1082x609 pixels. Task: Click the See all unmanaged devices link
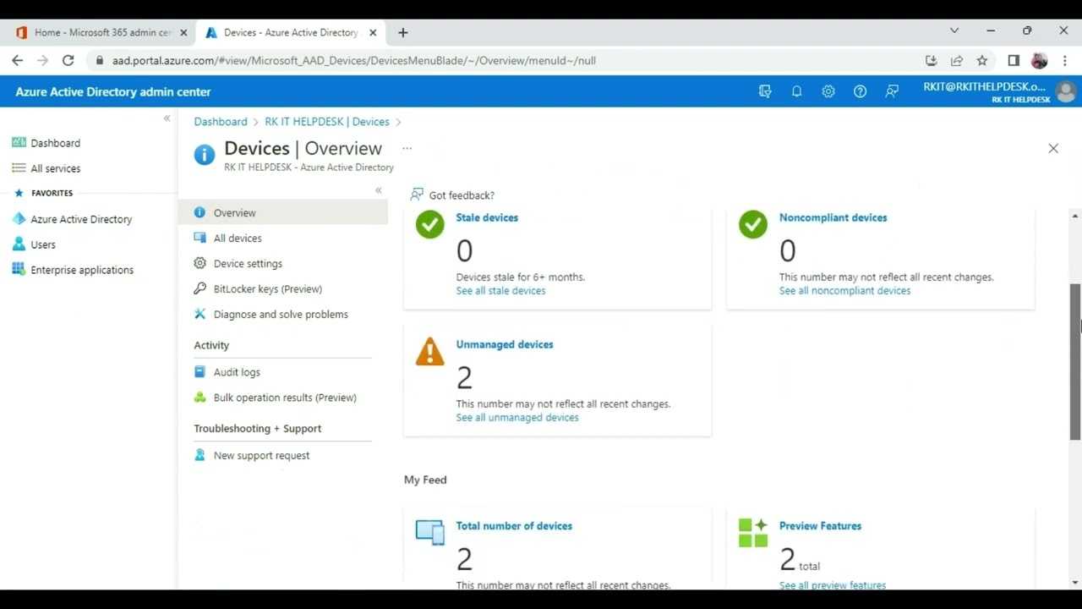517,417
